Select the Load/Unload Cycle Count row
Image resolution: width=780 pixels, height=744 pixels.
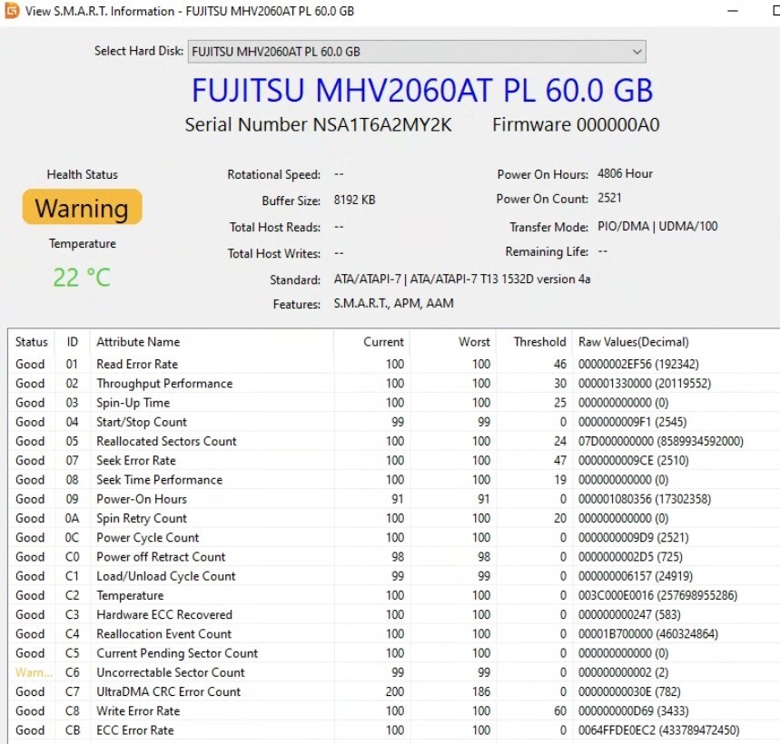coord(394,576)
